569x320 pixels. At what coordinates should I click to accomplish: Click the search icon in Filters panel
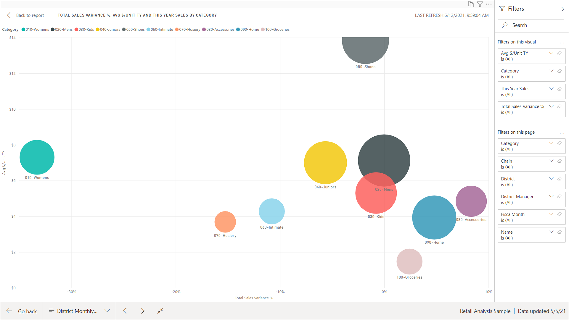[505, 25]
